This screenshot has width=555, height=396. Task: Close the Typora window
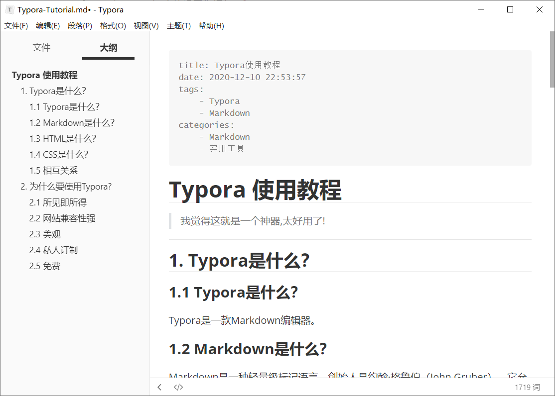[x=540, y=9]
